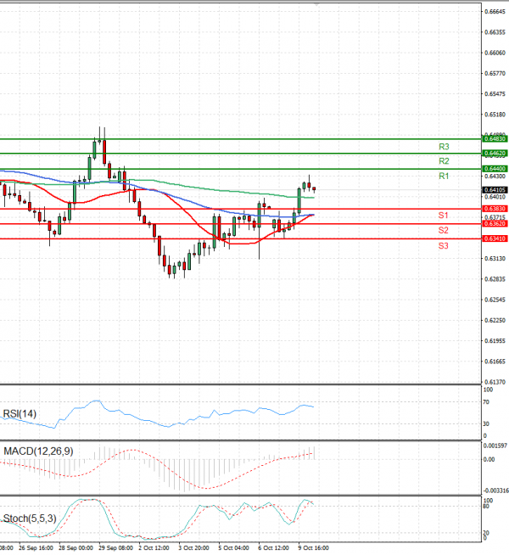Viewport: 509px width, 555px height.
Task: Click the R2 resistance label
Action: point(444,161)
